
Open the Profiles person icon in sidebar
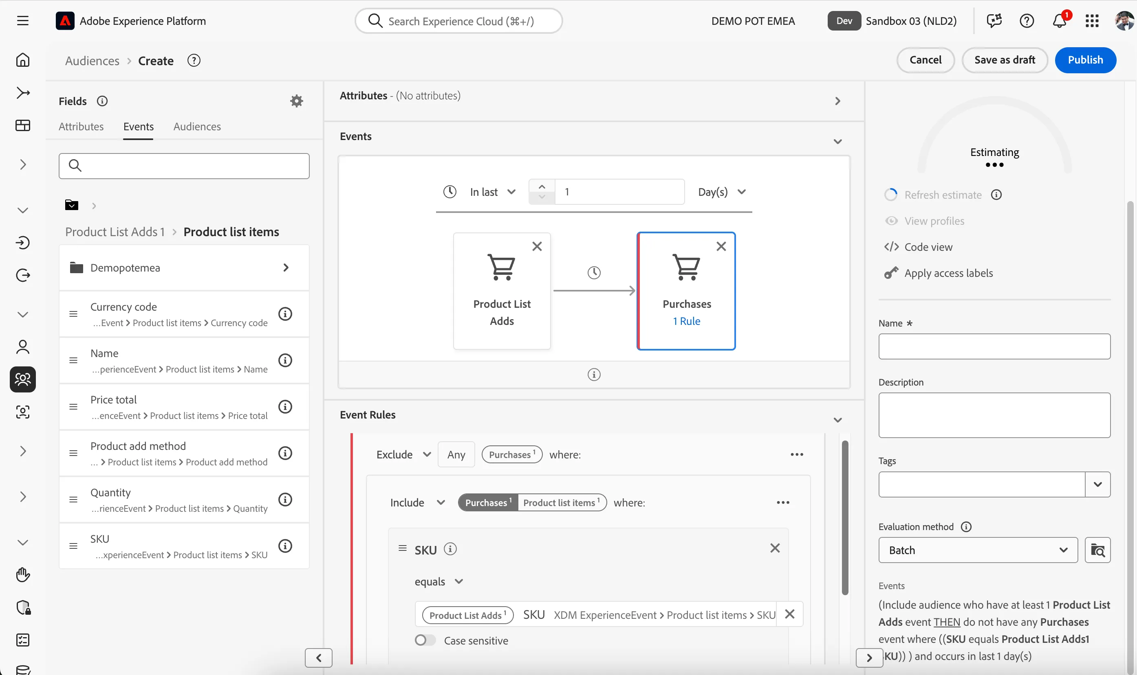(x=23, y=347)
